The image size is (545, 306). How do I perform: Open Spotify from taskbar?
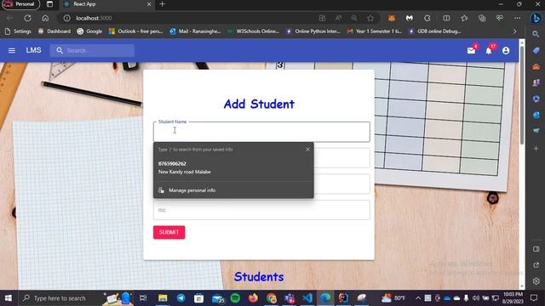pos(235,298)
